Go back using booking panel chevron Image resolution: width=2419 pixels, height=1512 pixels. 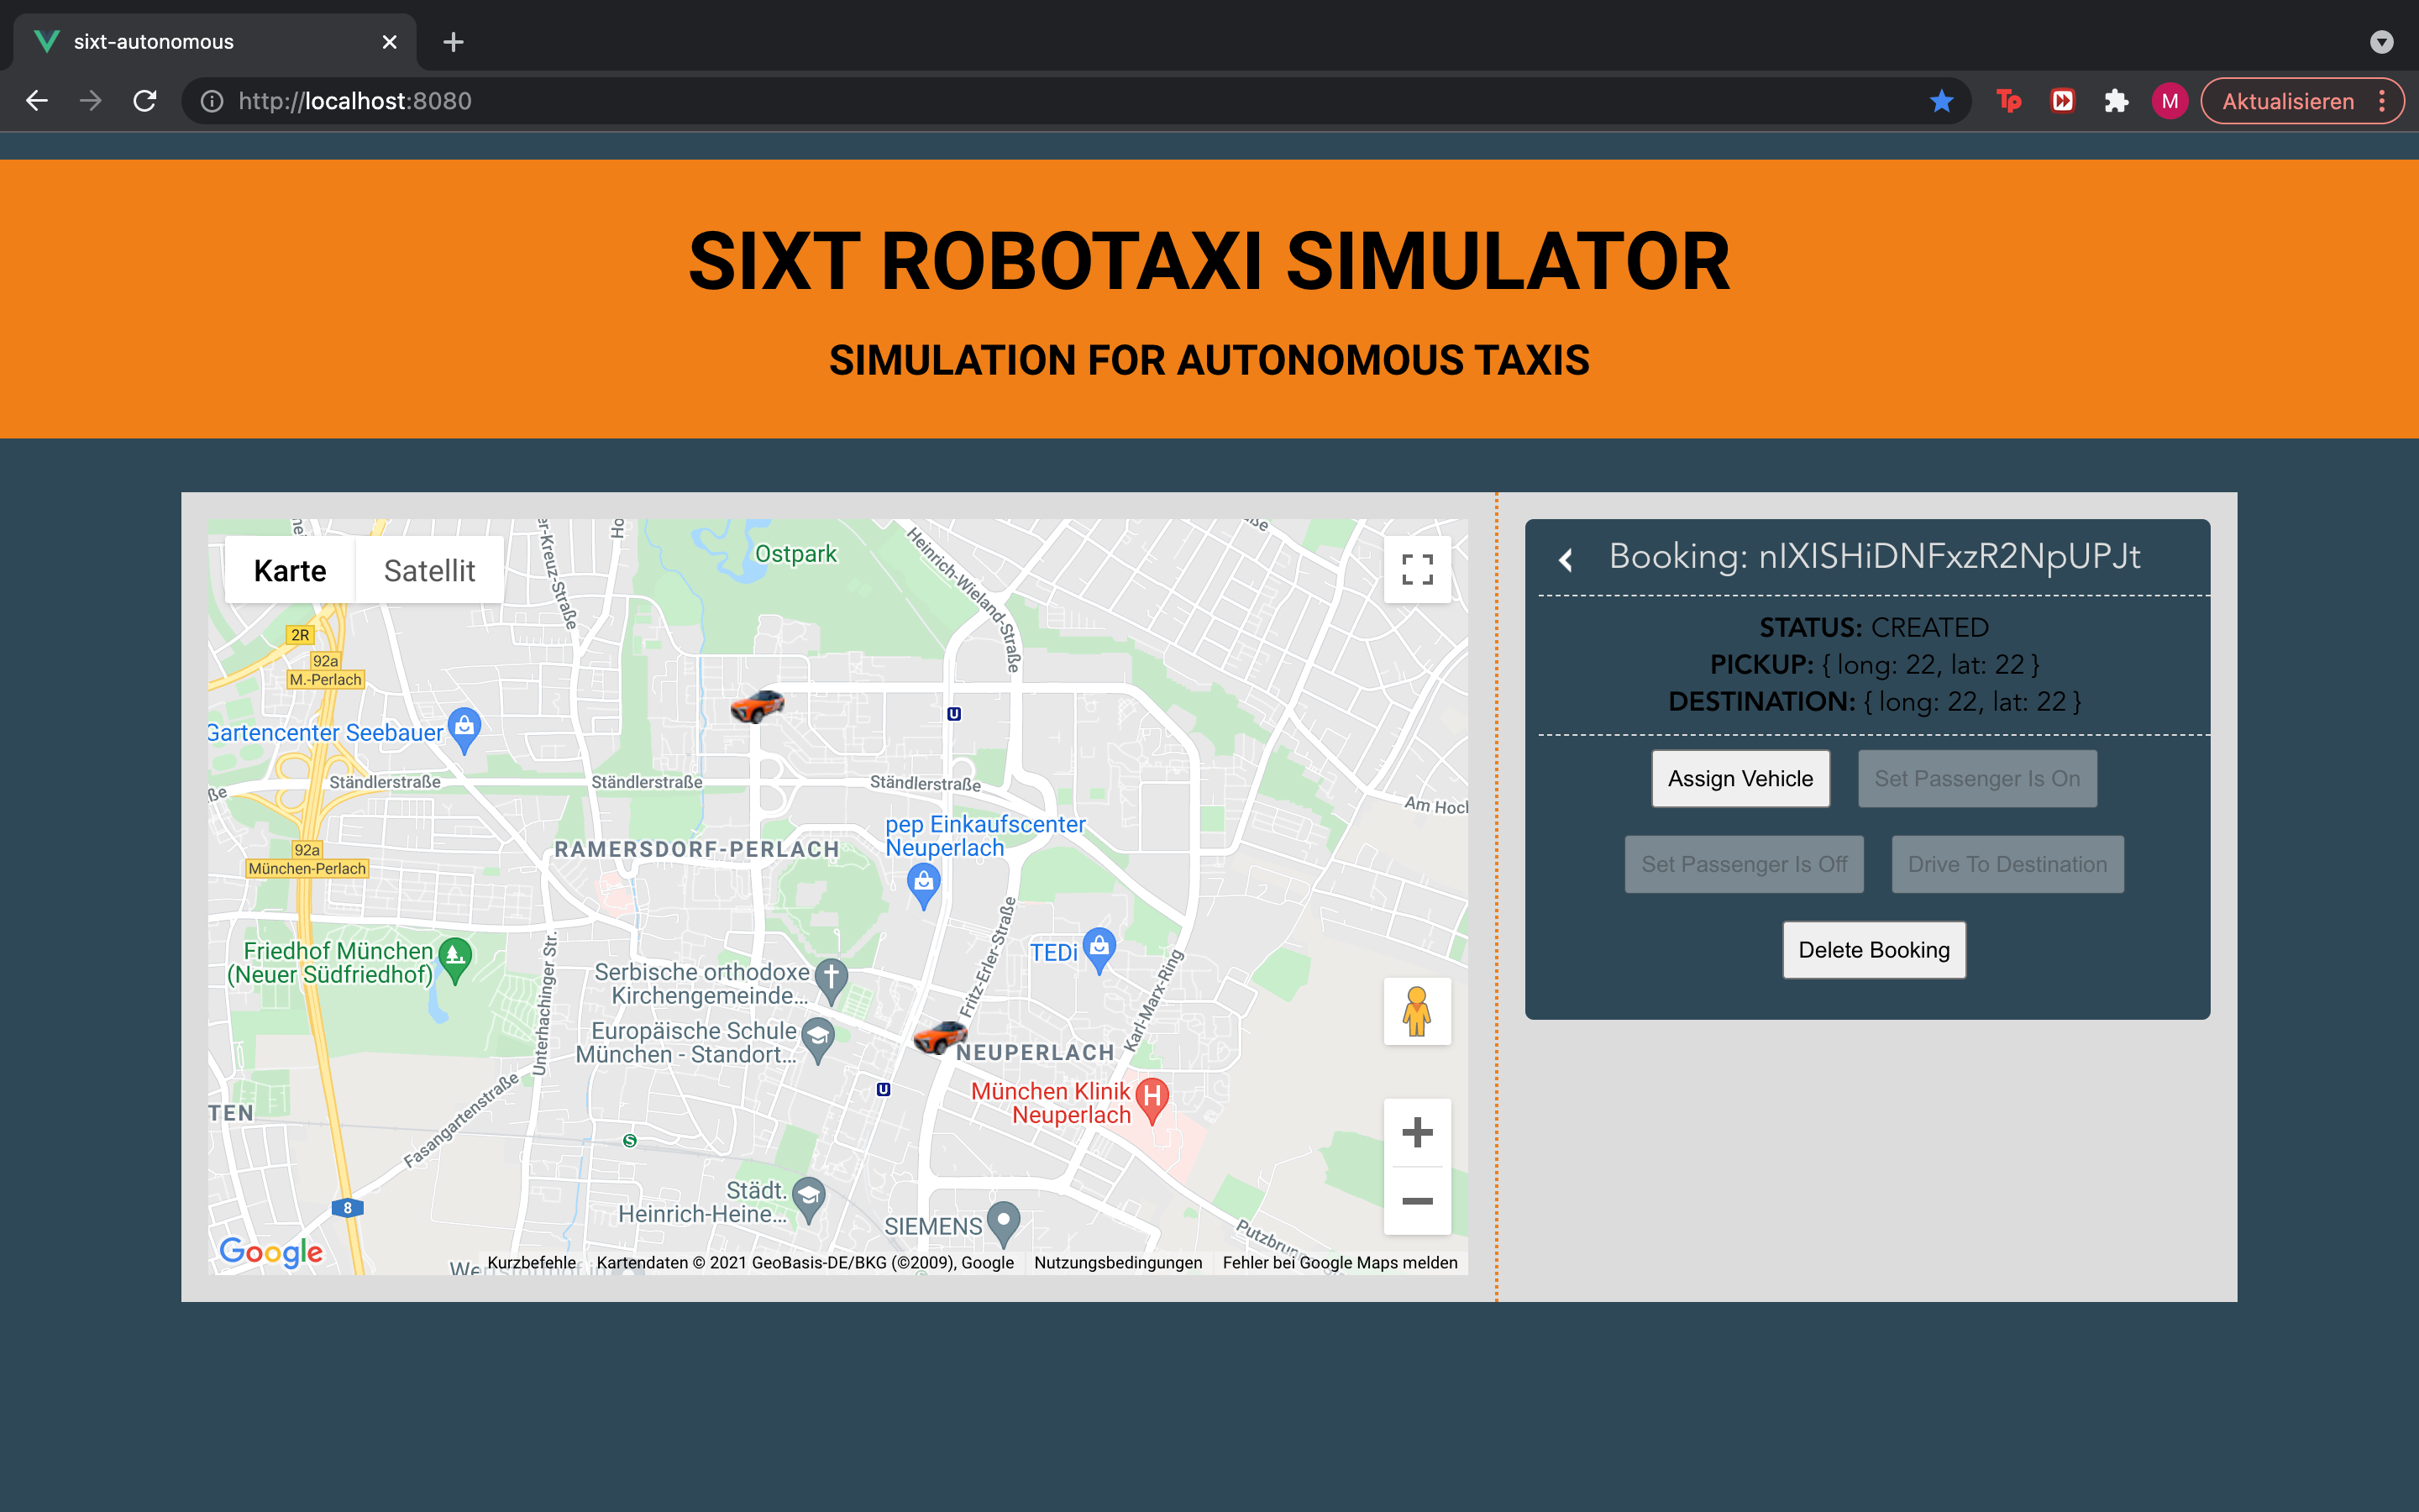pyautogui.click(x=1566, y=560)
